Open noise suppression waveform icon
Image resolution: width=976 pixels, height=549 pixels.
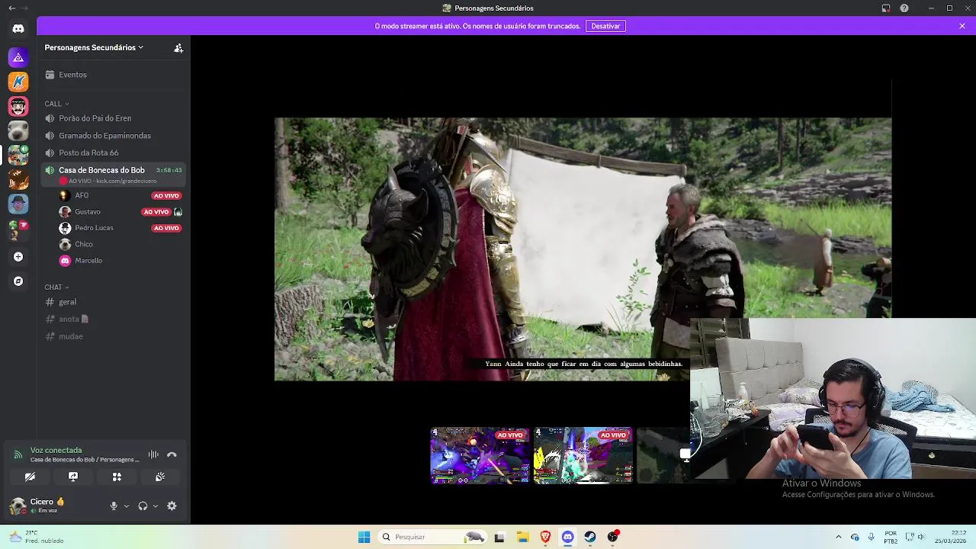coord(153,454)
